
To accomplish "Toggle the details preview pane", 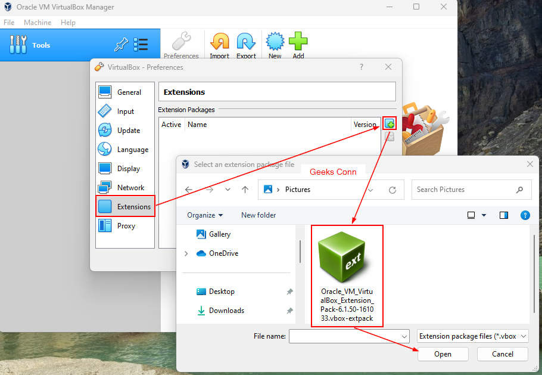I will 503,215.
